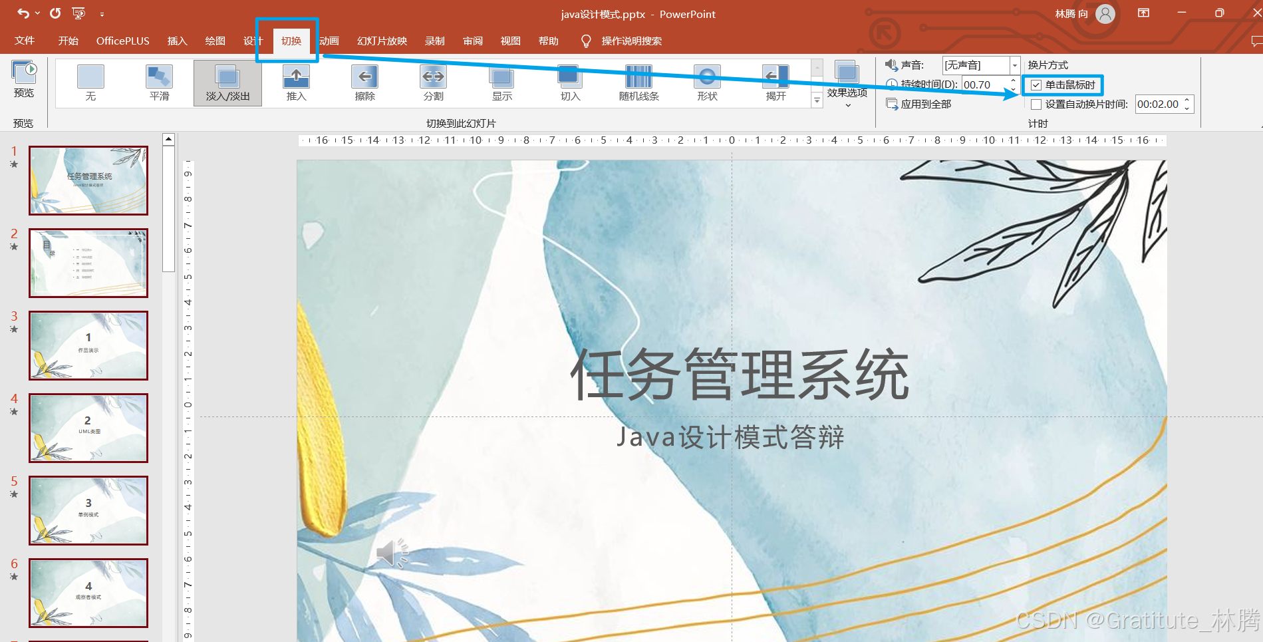Click the user account avatar icon

point(1105,13)
